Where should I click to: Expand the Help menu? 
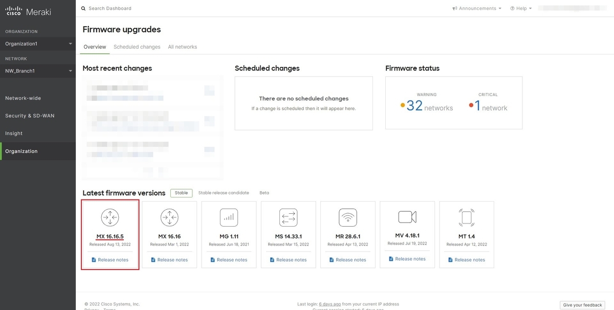(x=521, y=8)
